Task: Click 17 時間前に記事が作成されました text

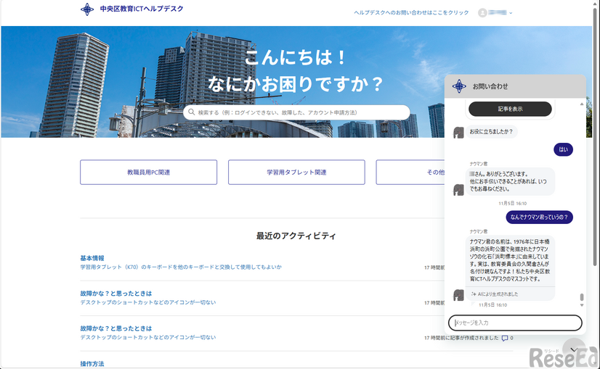Action: pos(461,338)
